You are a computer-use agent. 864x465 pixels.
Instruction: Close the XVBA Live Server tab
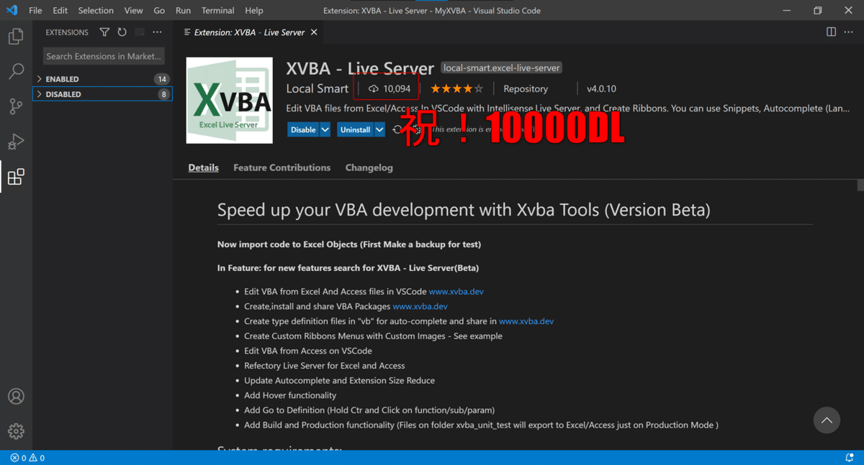coord(314,32)
